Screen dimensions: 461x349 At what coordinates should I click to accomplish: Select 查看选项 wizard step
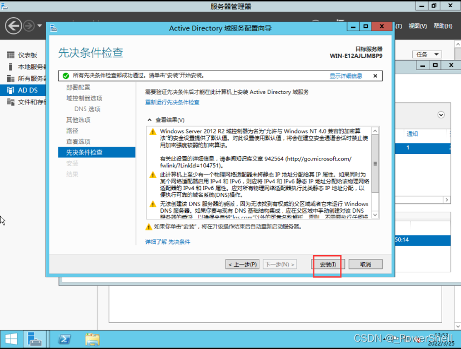pos(78,142)
